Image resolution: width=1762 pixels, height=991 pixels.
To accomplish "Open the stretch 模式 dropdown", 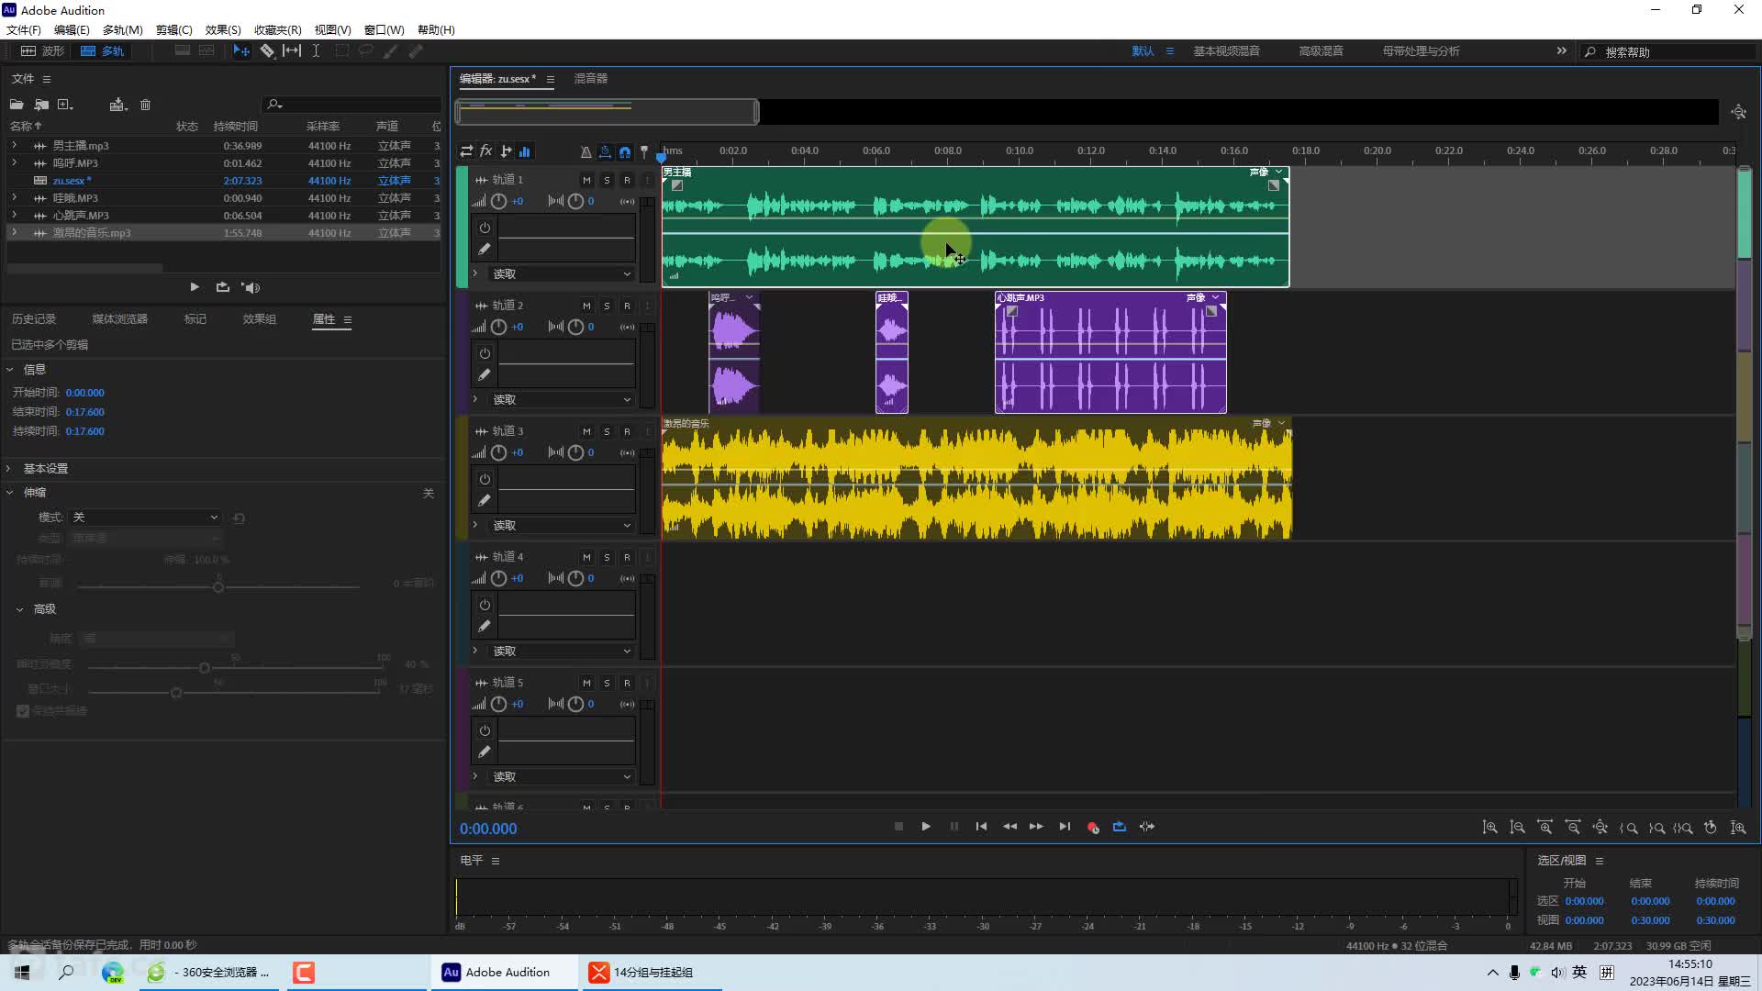I will [x=144, y=518].
